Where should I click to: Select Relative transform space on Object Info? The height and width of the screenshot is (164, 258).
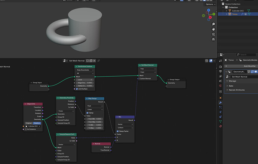37,123
